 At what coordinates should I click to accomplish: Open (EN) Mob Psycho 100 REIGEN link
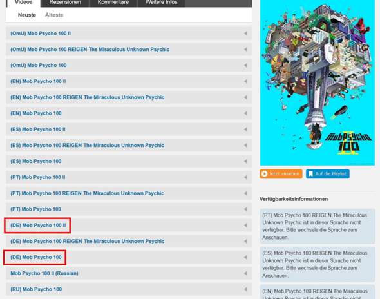point(87,97)
